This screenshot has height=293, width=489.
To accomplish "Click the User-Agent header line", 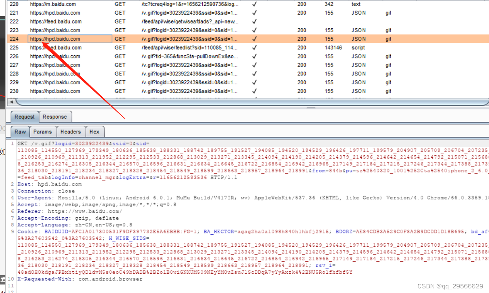I will pyautogui.click(x=253, y=198).
